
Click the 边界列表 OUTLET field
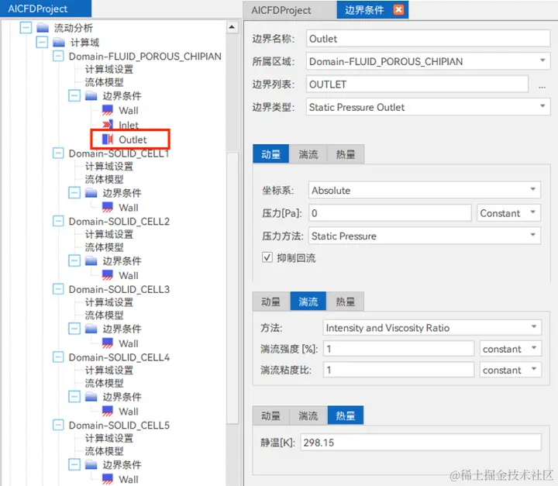pyautogui.click(x=417, y=84)
